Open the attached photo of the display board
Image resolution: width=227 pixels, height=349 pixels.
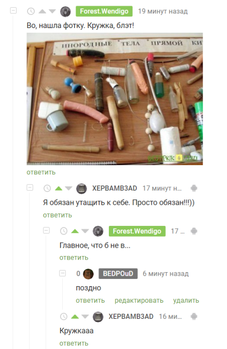click(115, 99)
